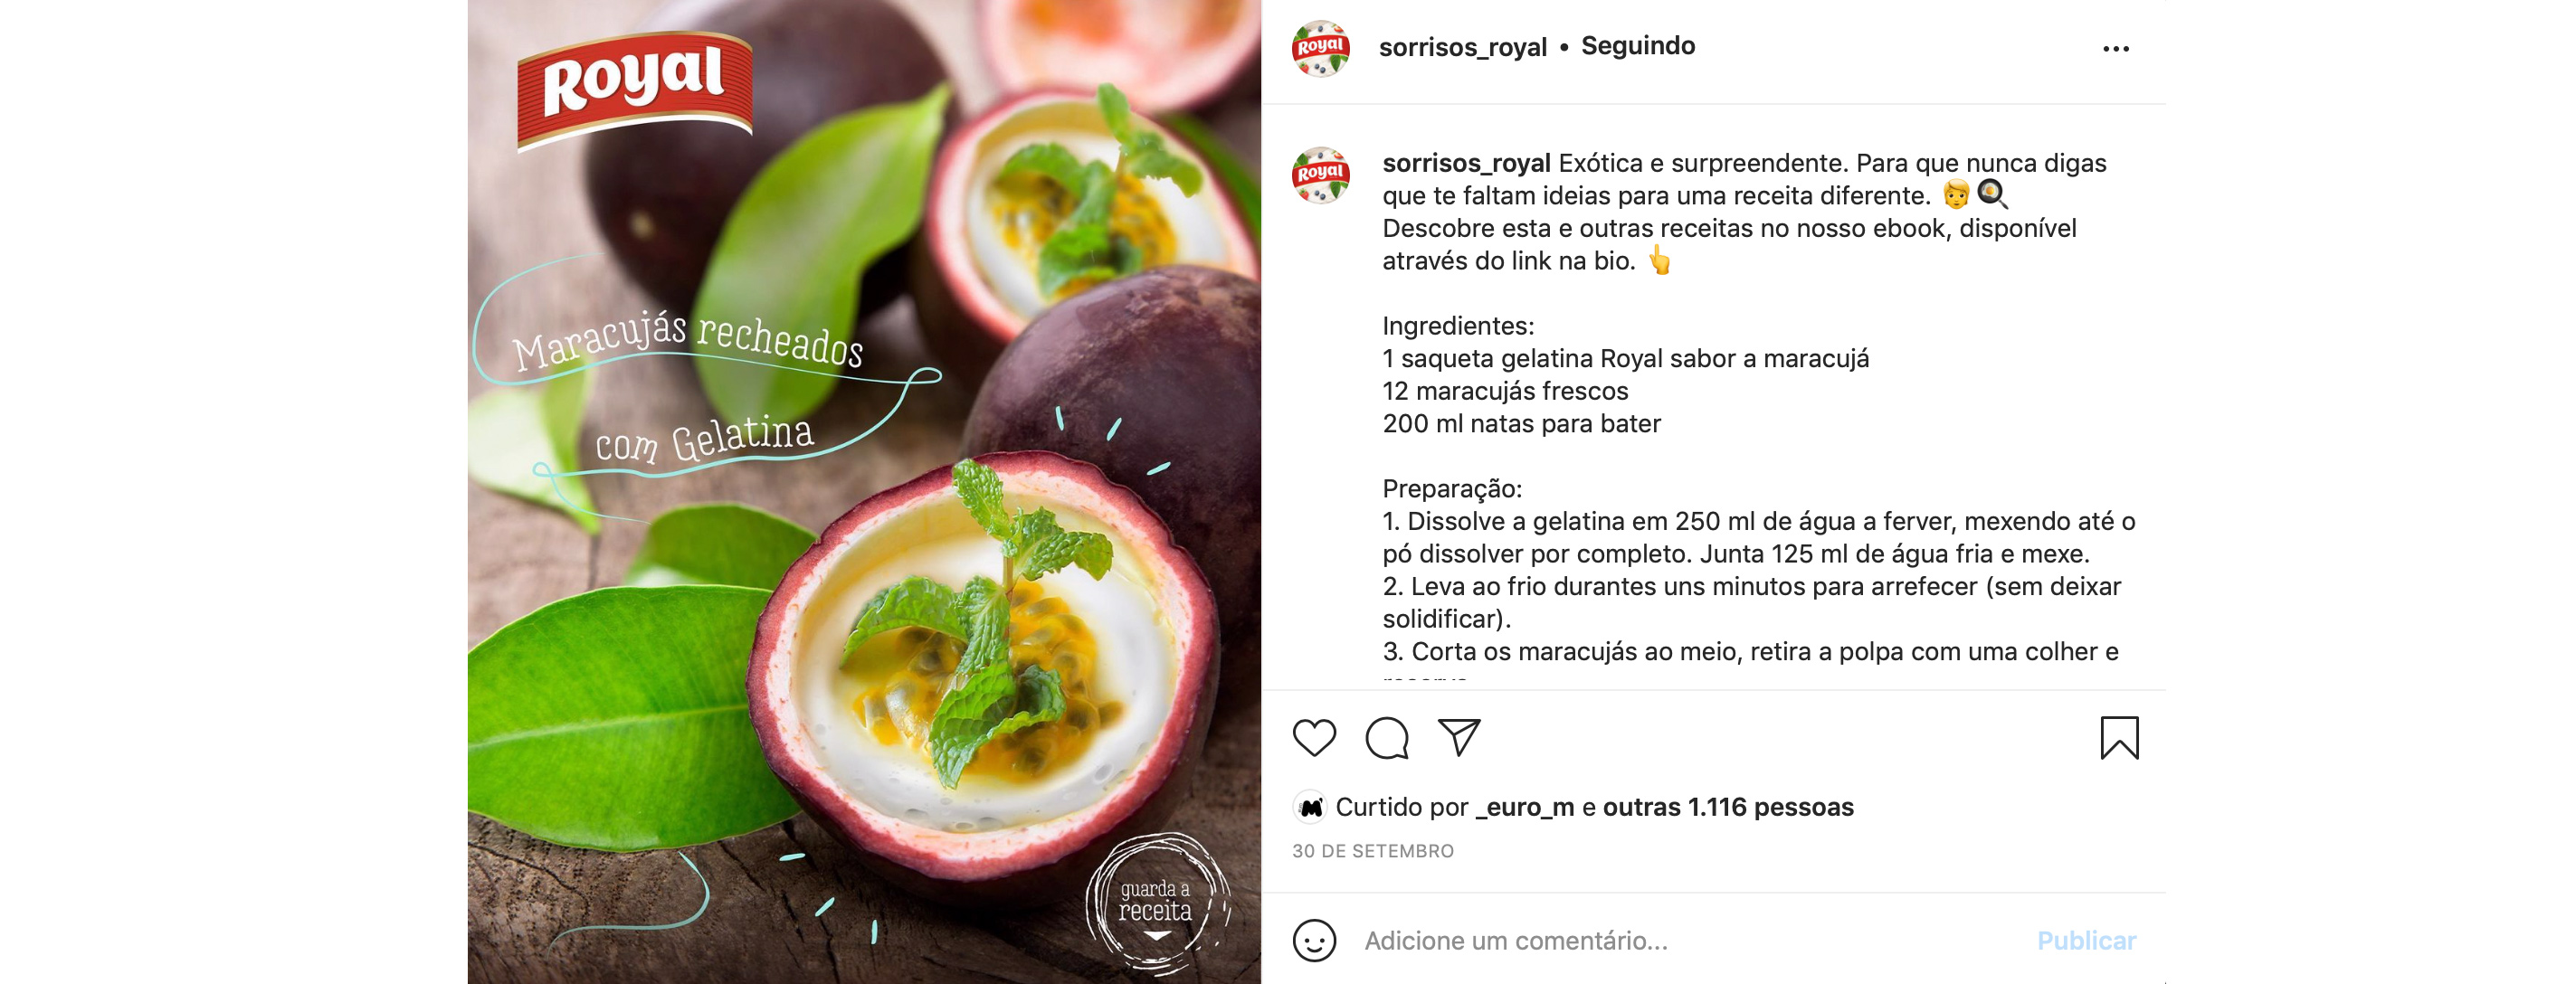Open comments via the speech bubble icon

[x=1387, y=739]
